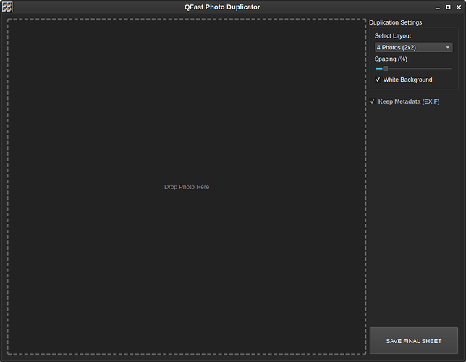
Task: Click the Spacing slider handle
Action: [x=385, y=69]
